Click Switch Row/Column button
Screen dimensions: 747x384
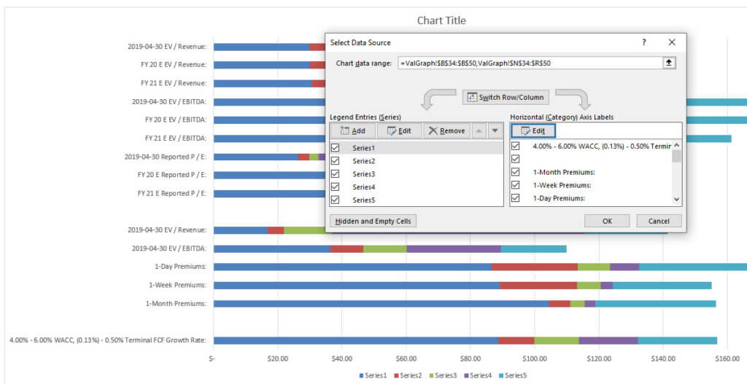pyautogui.click(x=506, y=97)
